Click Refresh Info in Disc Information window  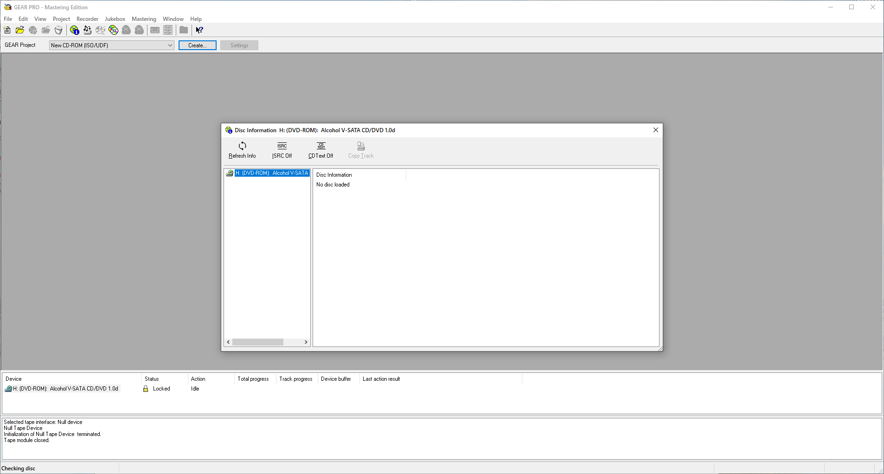coord(242,150)
